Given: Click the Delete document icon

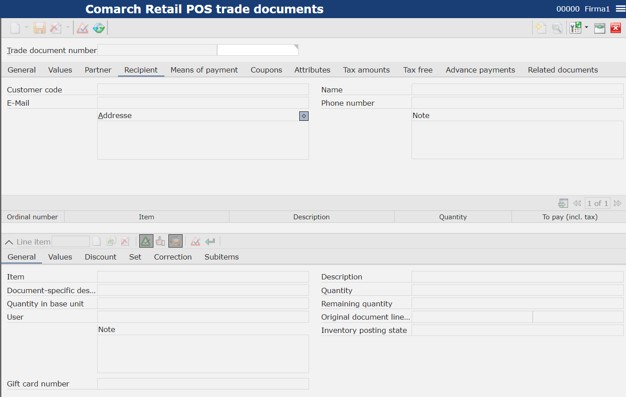Looking at the screenshot, I should click(x=56, y=28).
